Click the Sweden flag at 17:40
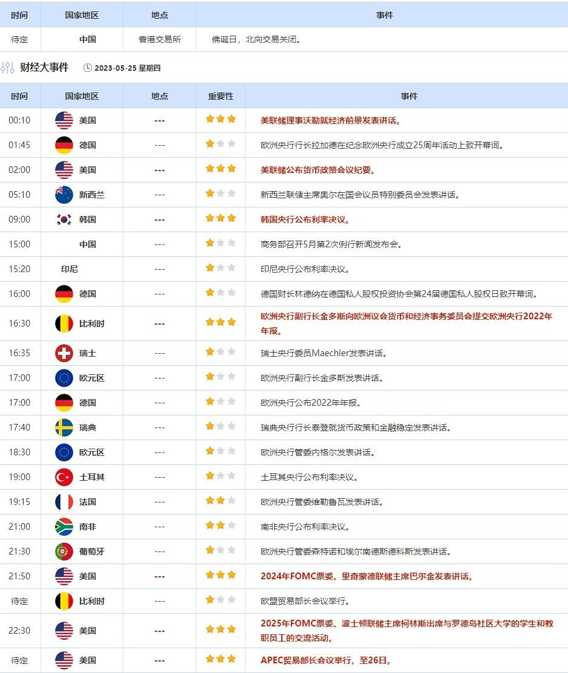Viewport: 568px width, 673px height. point(64,428)
